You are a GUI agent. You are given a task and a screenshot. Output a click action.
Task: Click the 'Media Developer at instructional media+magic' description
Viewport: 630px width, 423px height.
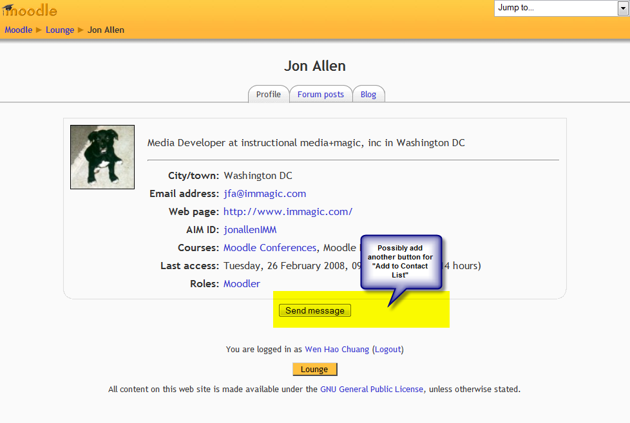[x=306, y=143]
